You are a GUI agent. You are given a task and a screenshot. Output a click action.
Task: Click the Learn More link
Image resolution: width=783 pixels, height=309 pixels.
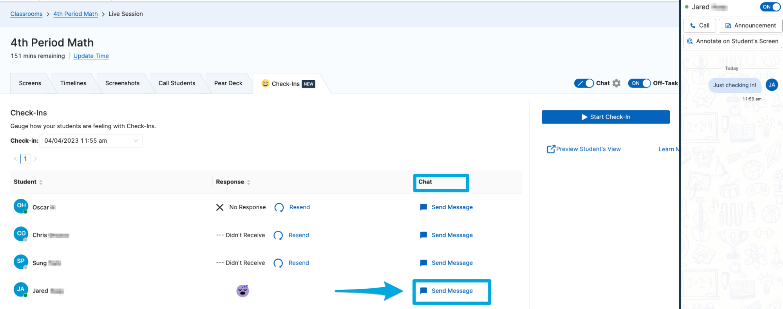669,149
